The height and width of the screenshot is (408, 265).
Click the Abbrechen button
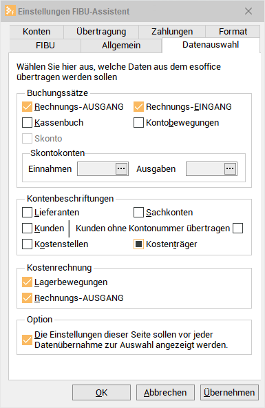click(165, 392)
